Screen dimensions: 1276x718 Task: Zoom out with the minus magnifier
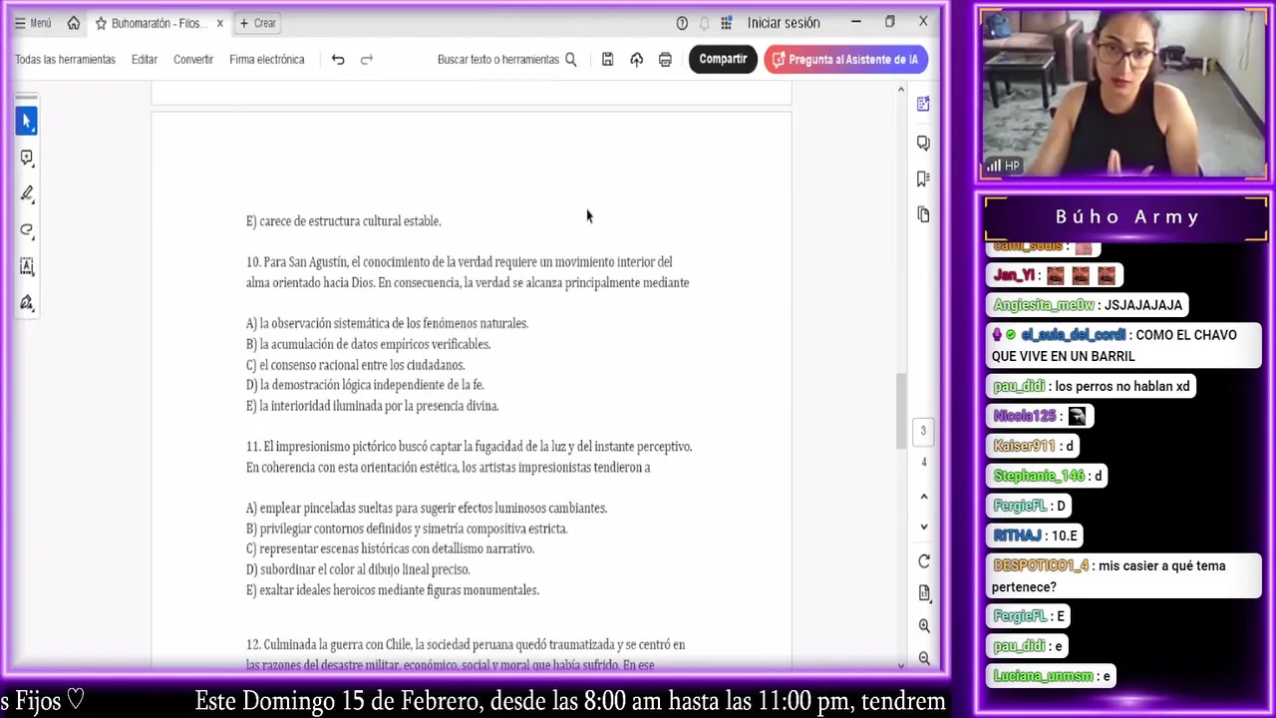pos(923,658)
